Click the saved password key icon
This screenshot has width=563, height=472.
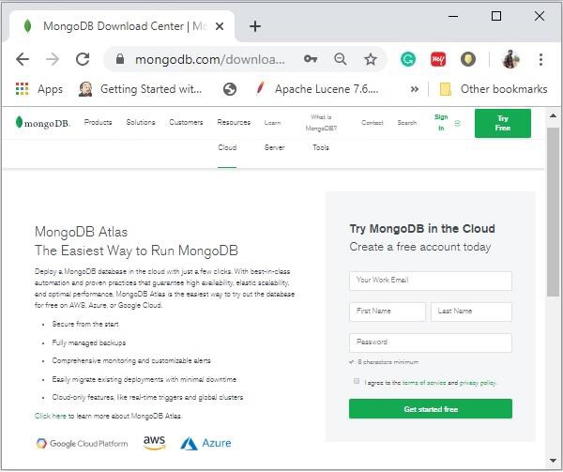pyautogui.click(x=311, y=59)
